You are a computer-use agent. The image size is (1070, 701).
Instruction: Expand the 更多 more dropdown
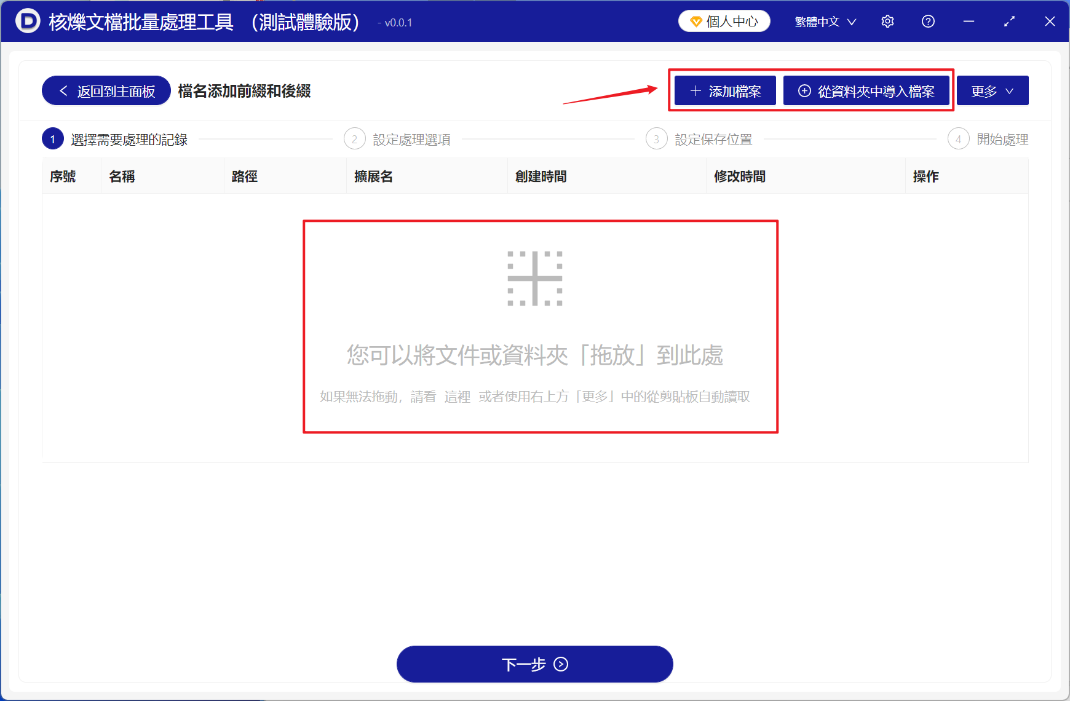point(993,91)
